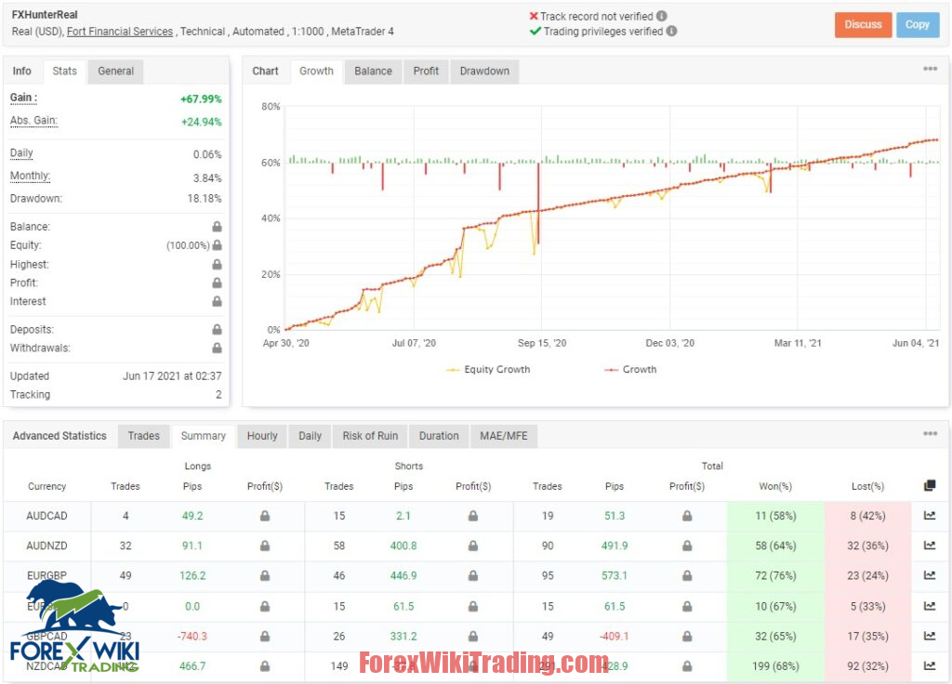Sort by the Currency column header
This screenshot has width=952, height=684.
(46, 486)
